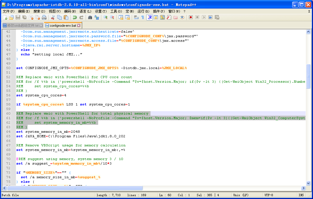Open the Document Map panel icon
This screenshot has width=313, height=199.
pos(162,18)
